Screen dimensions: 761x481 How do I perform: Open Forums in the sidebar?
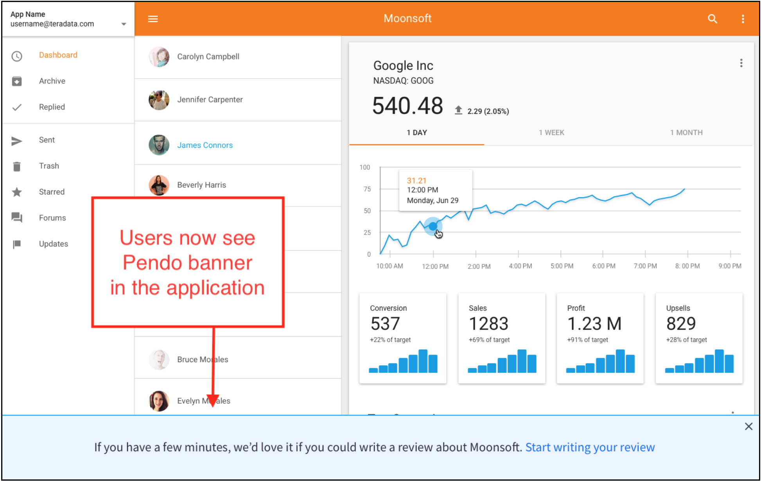[x=52, y=218]
